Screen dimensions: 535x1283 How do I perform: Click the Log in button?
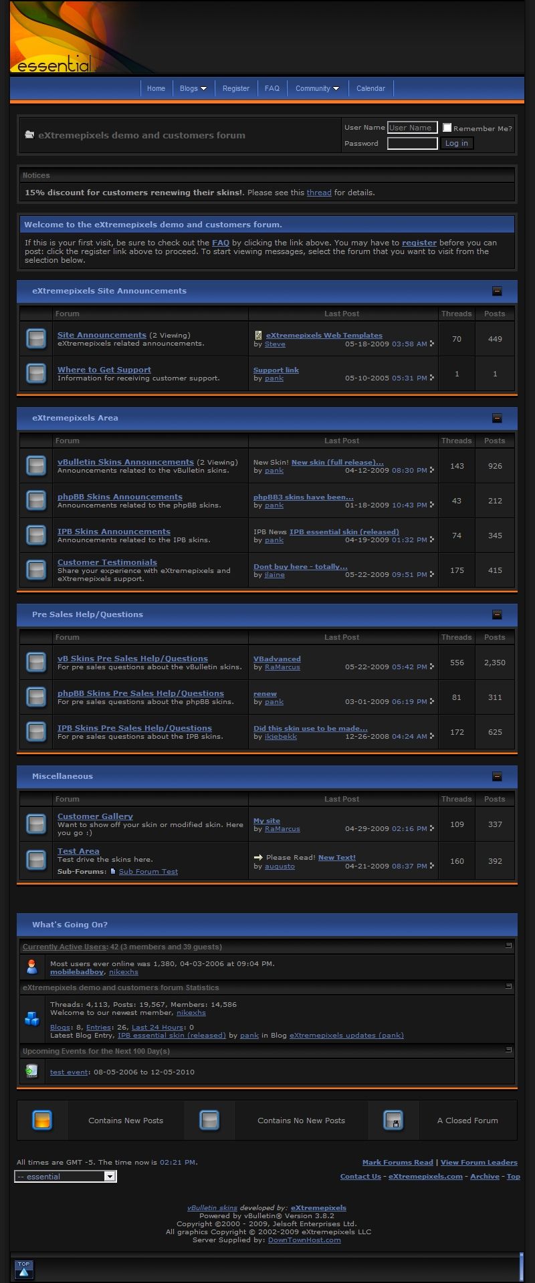457,143
